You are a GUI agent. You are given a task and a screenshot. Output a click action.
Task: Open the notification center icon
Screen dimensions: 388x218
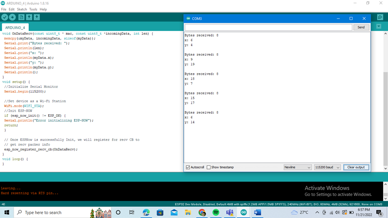[x=379, y=212]
